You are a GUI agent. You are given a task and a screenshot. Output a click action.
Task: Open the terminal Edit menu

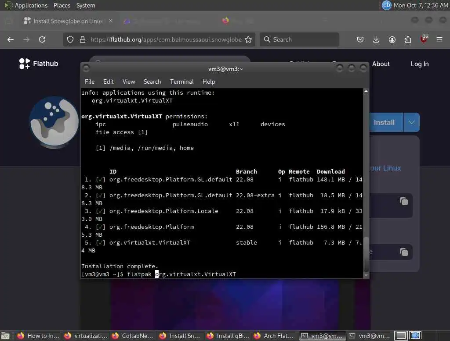[108, 82]
